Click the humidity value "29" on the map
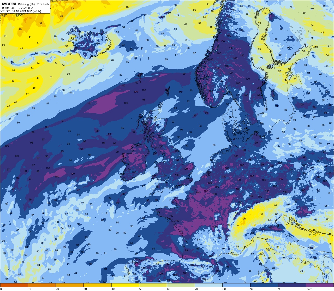Viewport: 334px width, 291px height. [x=20, y=29]
